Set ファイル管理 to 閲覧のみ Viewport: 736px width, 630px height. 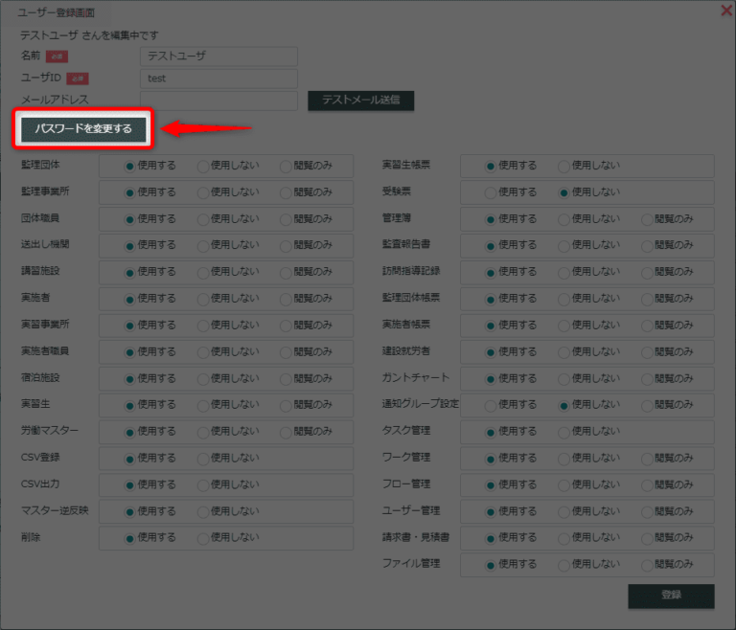pos(647,564)
